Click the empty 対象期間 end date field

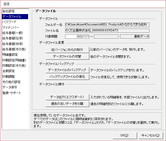point(106,37)
